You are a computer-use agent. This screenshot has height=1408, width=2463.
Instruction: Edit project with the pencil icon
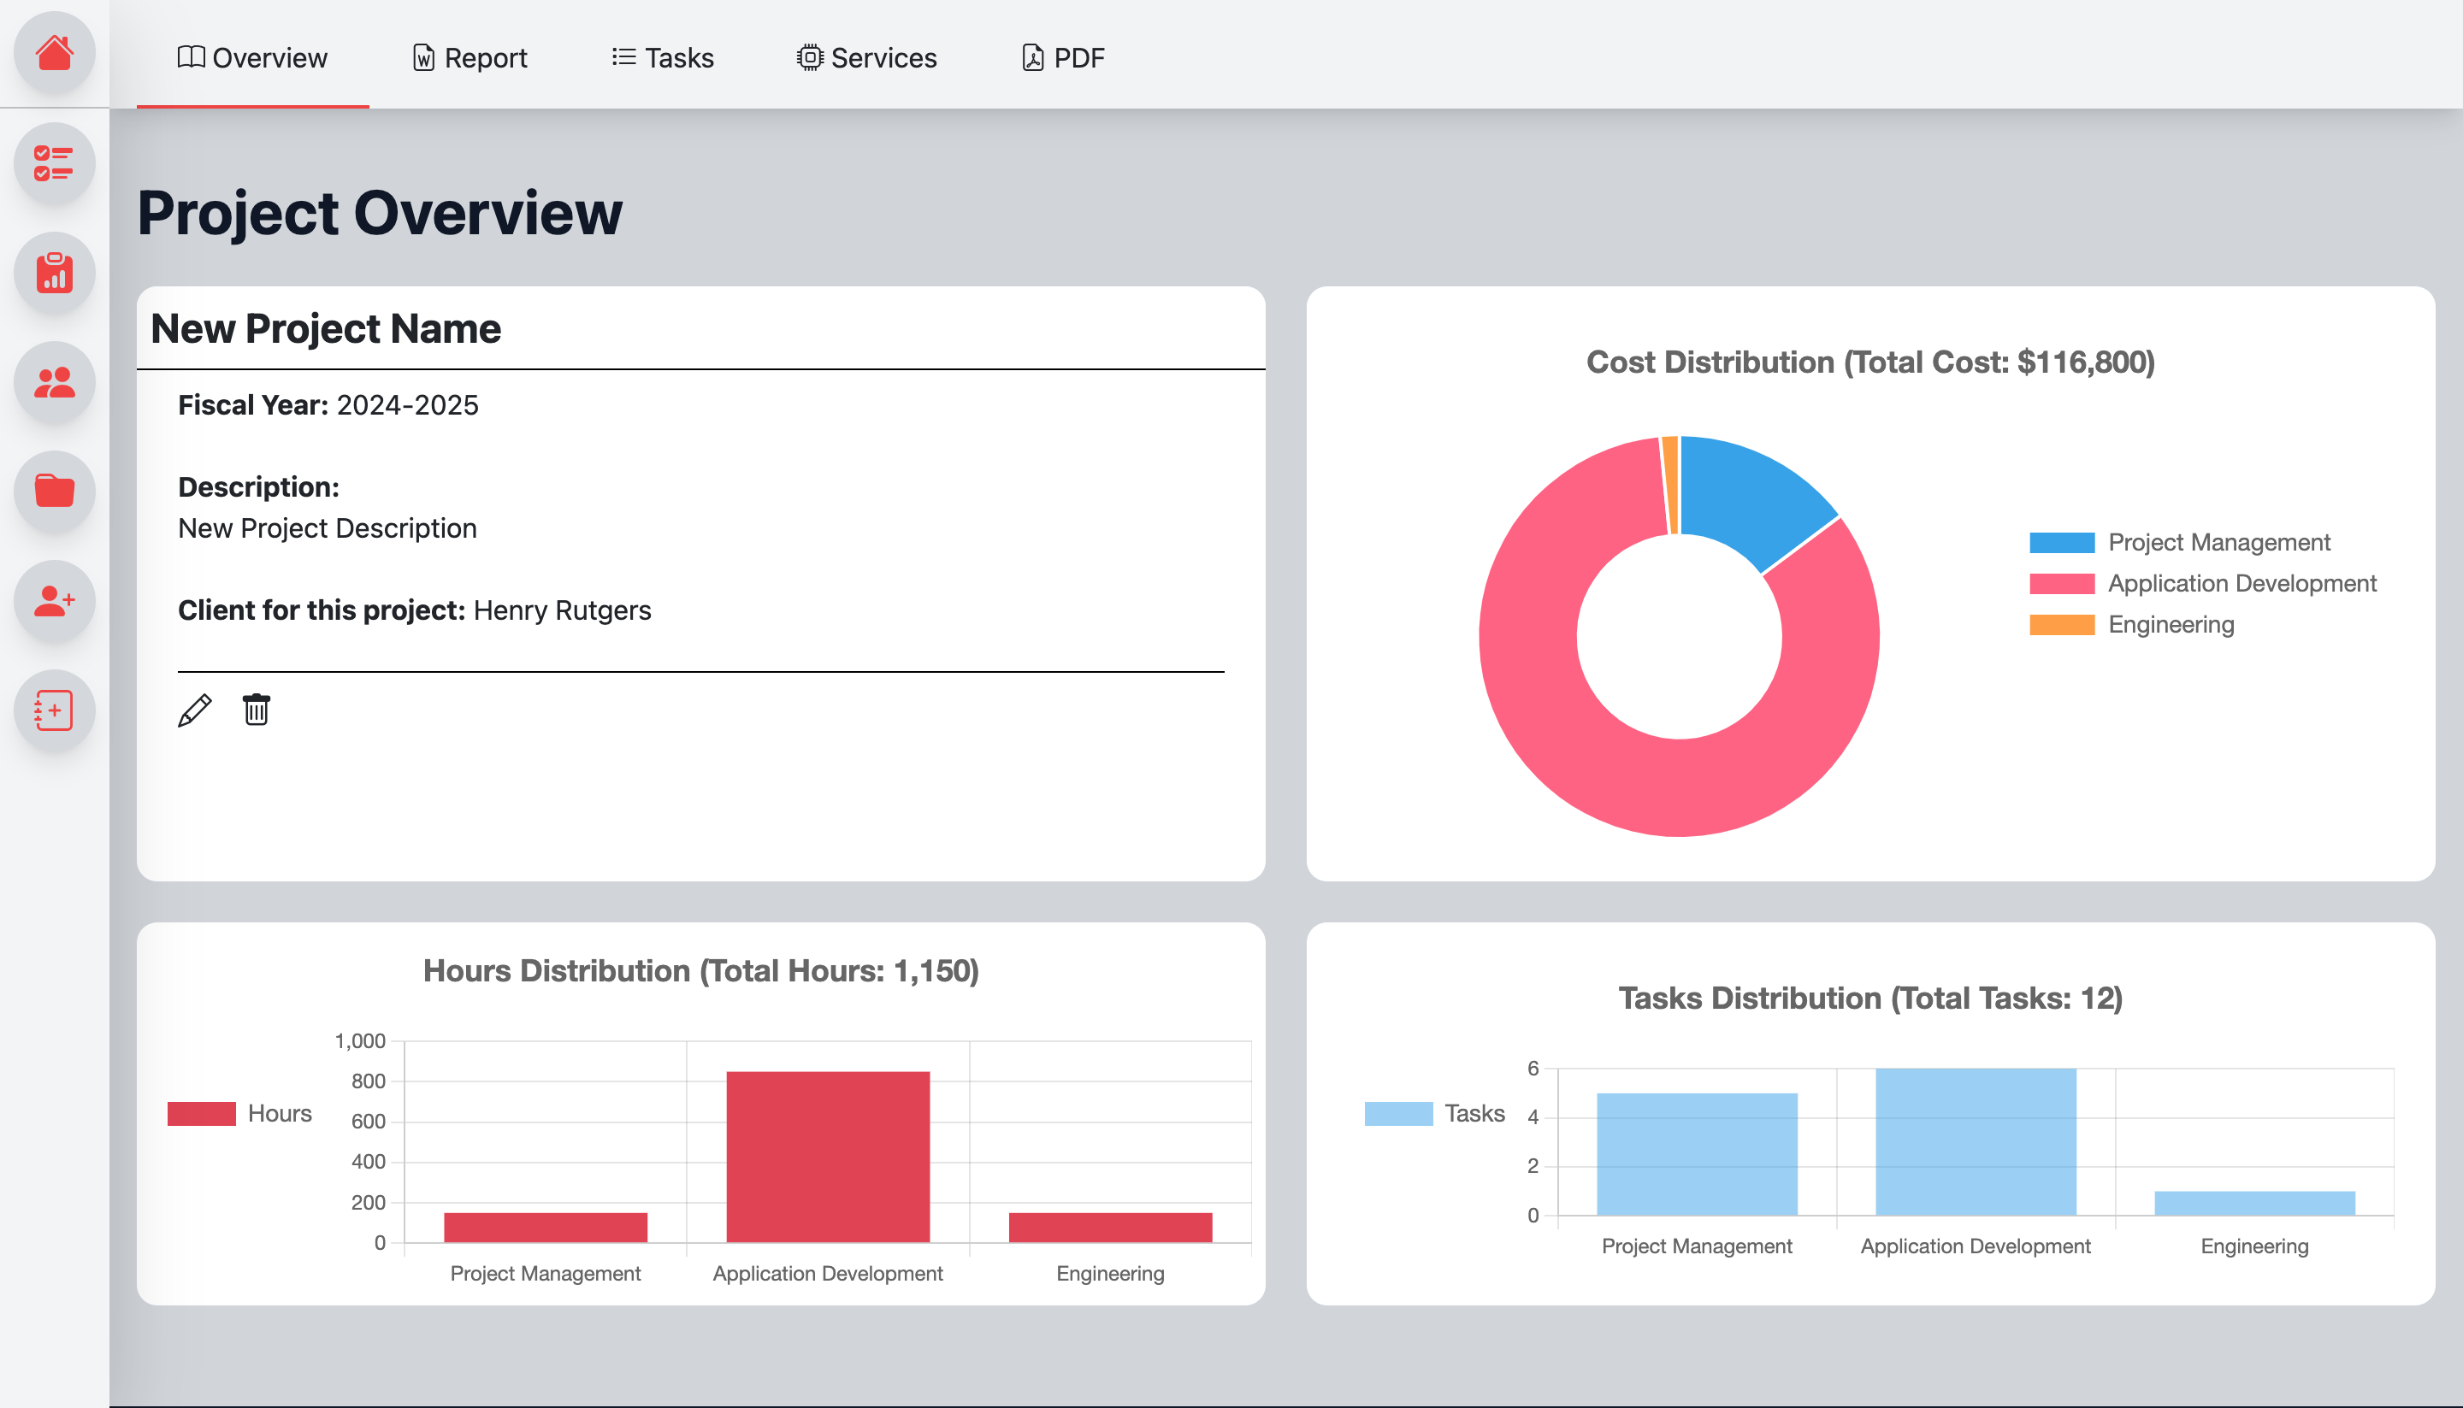[194, 710]
